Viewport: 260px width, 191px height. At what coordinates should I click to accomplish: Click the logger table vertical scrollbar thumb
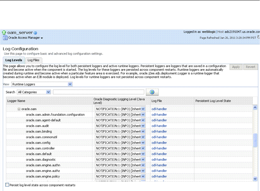click(x=255, y=140)
